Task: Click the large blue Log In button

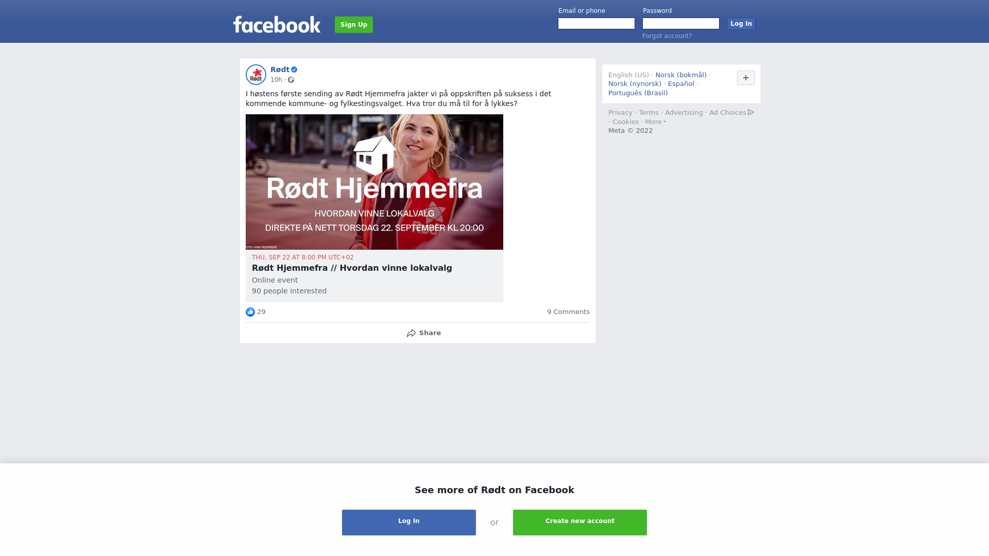Action: point(409,523)
